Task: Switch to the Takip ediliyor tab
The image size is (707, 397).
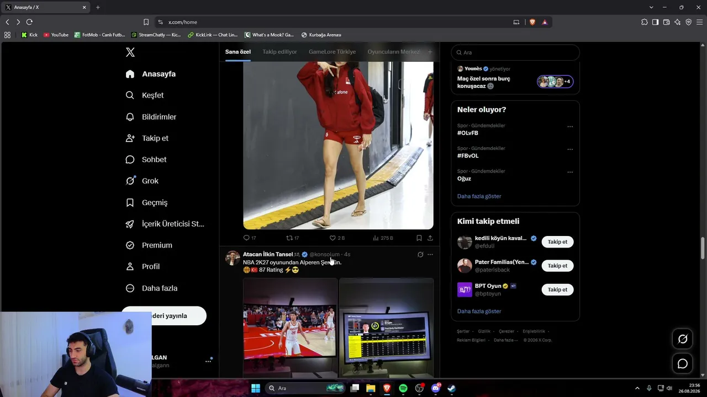Action: pyautogui.click(x=279, y=52)
